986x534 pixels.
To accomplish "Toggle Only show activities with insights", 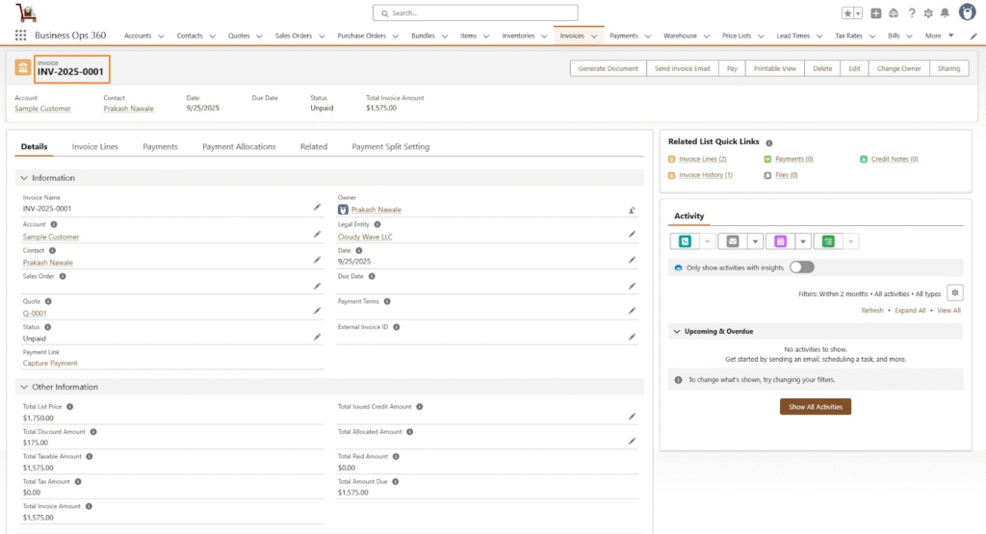I will (801, 267).
